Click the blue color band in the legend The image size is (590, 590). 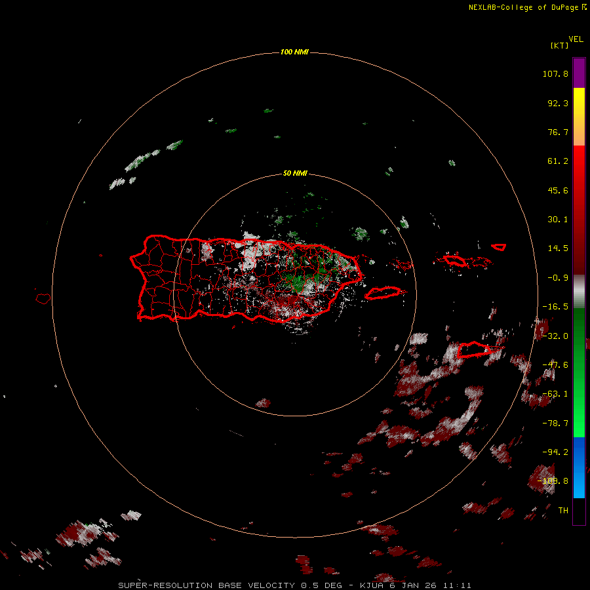(x=579, y=467)
